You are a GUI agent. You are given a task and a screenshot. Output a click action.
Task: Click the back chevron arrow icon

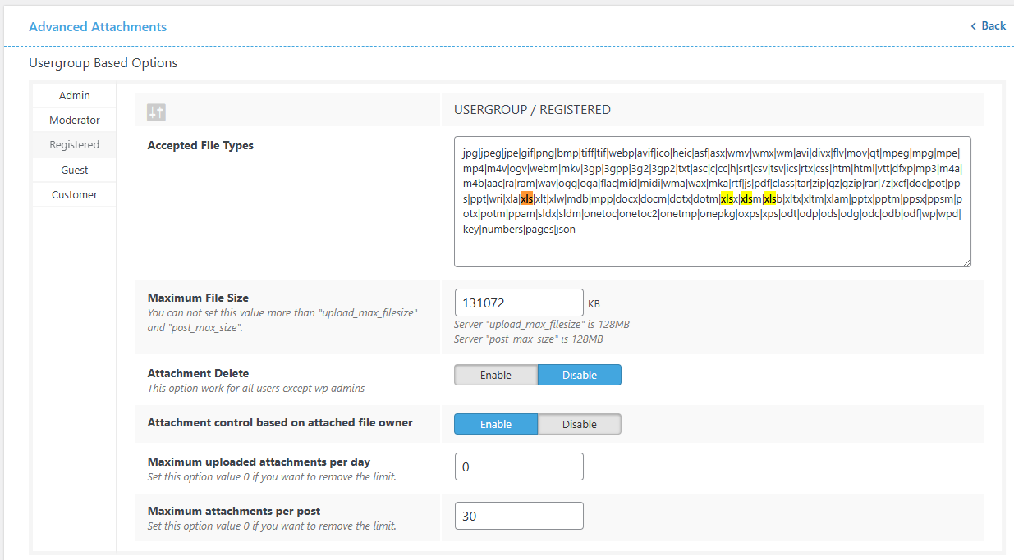coord(974,26)
